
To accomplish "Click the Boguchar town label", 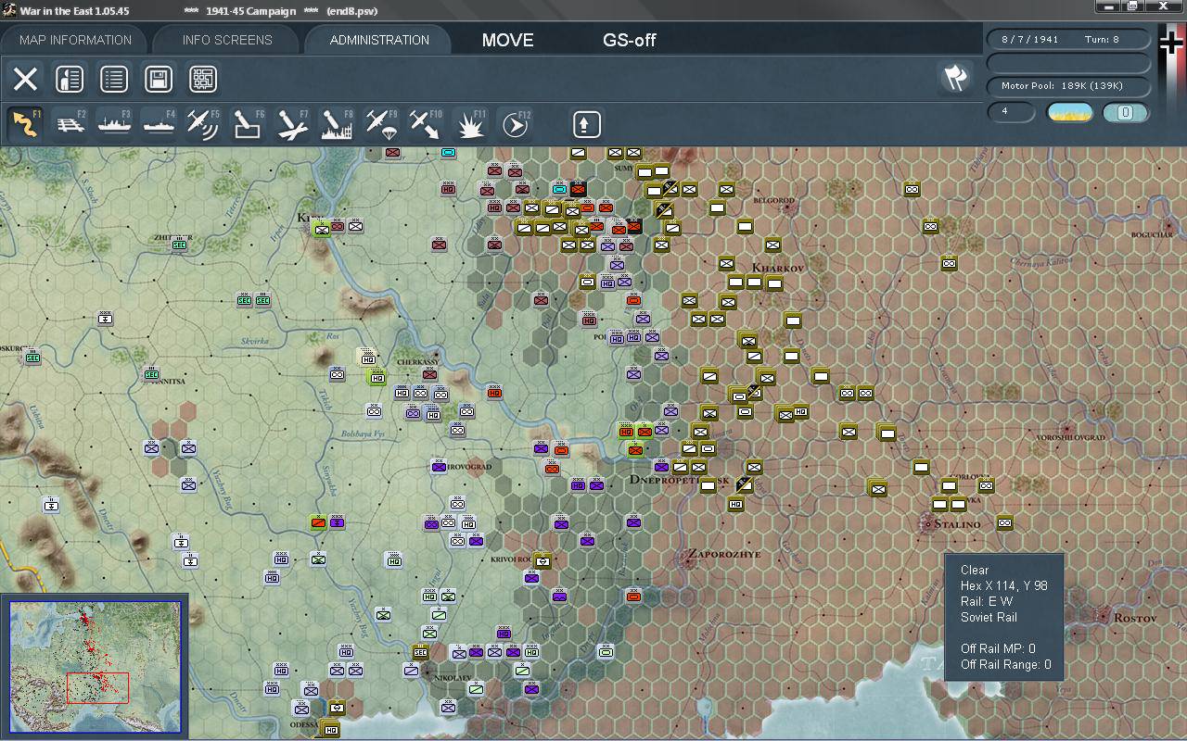I will pyautogui.click(x=1152, y=235).
